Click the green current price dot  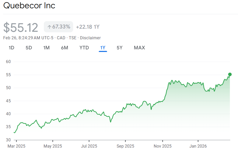click(x=230, y=74)
